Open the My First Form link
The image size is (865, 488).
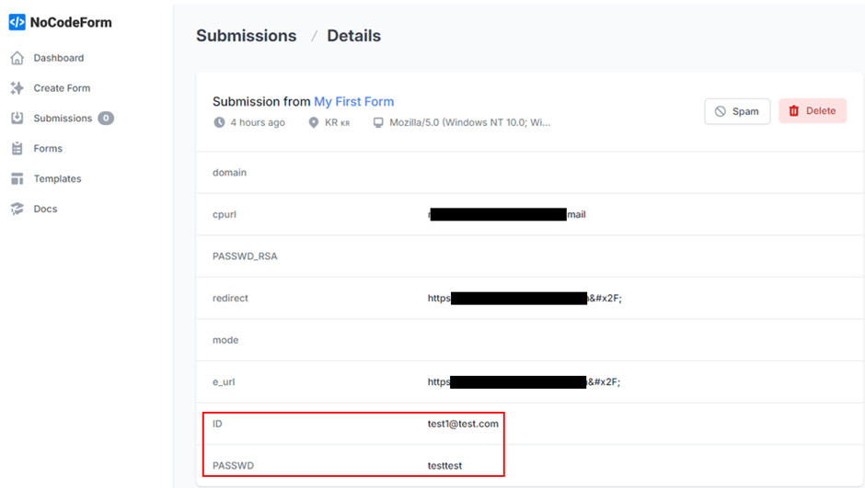pos(353,101)
